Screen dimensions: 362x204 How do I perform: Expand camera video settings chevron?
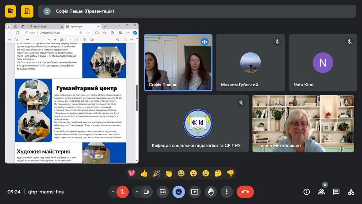pos(137,192)
